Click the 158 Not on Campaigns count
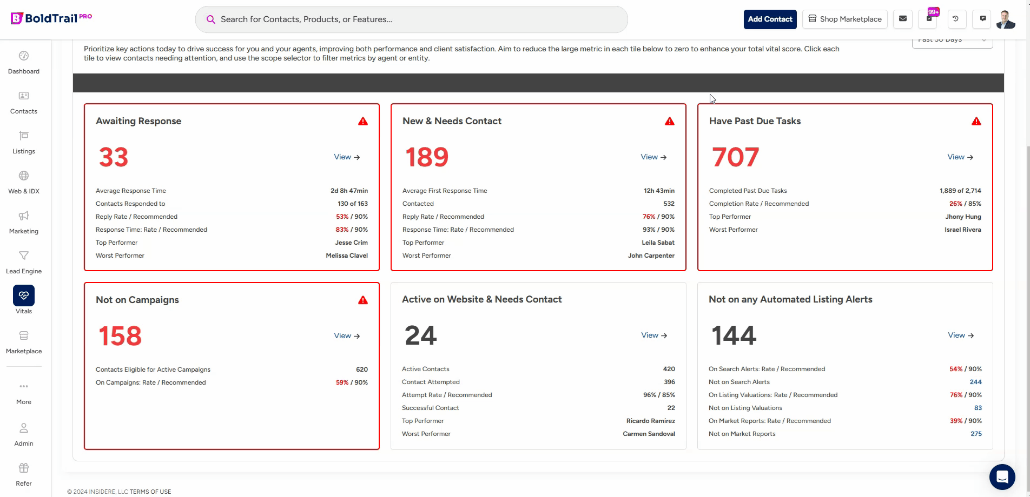The width and height of the screenshot is (1030, 497). tap(120, 336)
